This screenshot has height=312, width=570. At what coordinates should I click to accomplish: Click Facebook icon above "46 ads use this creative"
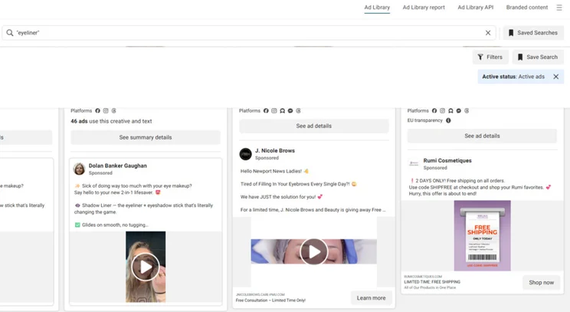coord(97,110)
